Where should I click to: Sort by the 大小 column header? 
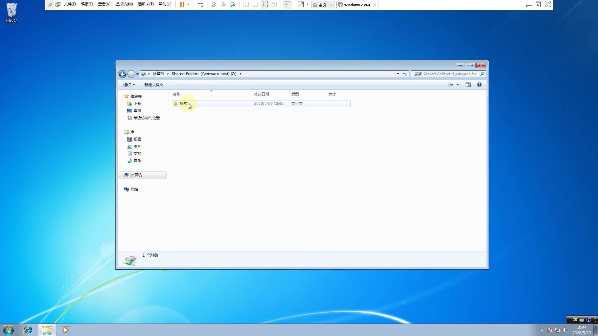(339, 94)
